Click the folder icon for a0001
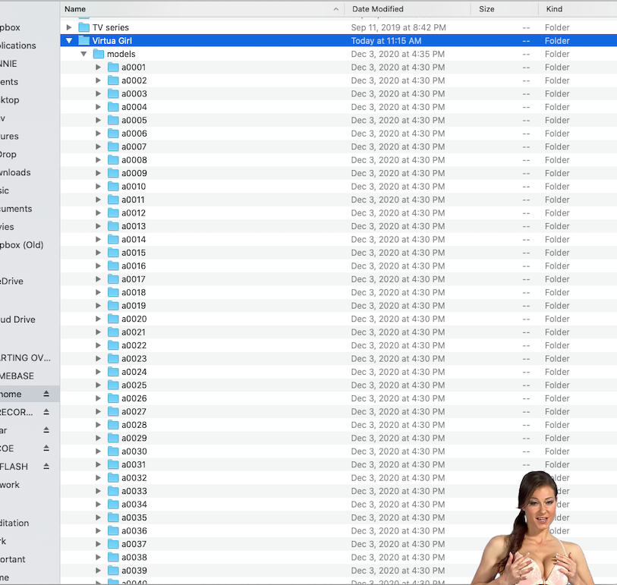 tap(113, 68)
